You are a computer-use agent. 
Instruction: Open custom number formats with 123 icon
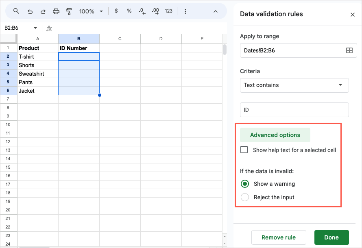point(168,11)
